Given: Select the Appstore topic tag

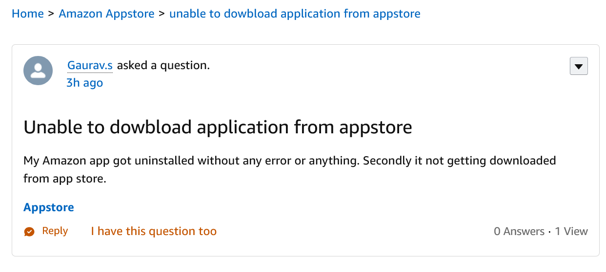Looking at the screenshot, I should 49,207.
